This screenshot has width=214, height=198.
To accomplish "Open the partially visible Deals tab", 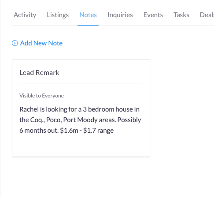I will 207,15.
